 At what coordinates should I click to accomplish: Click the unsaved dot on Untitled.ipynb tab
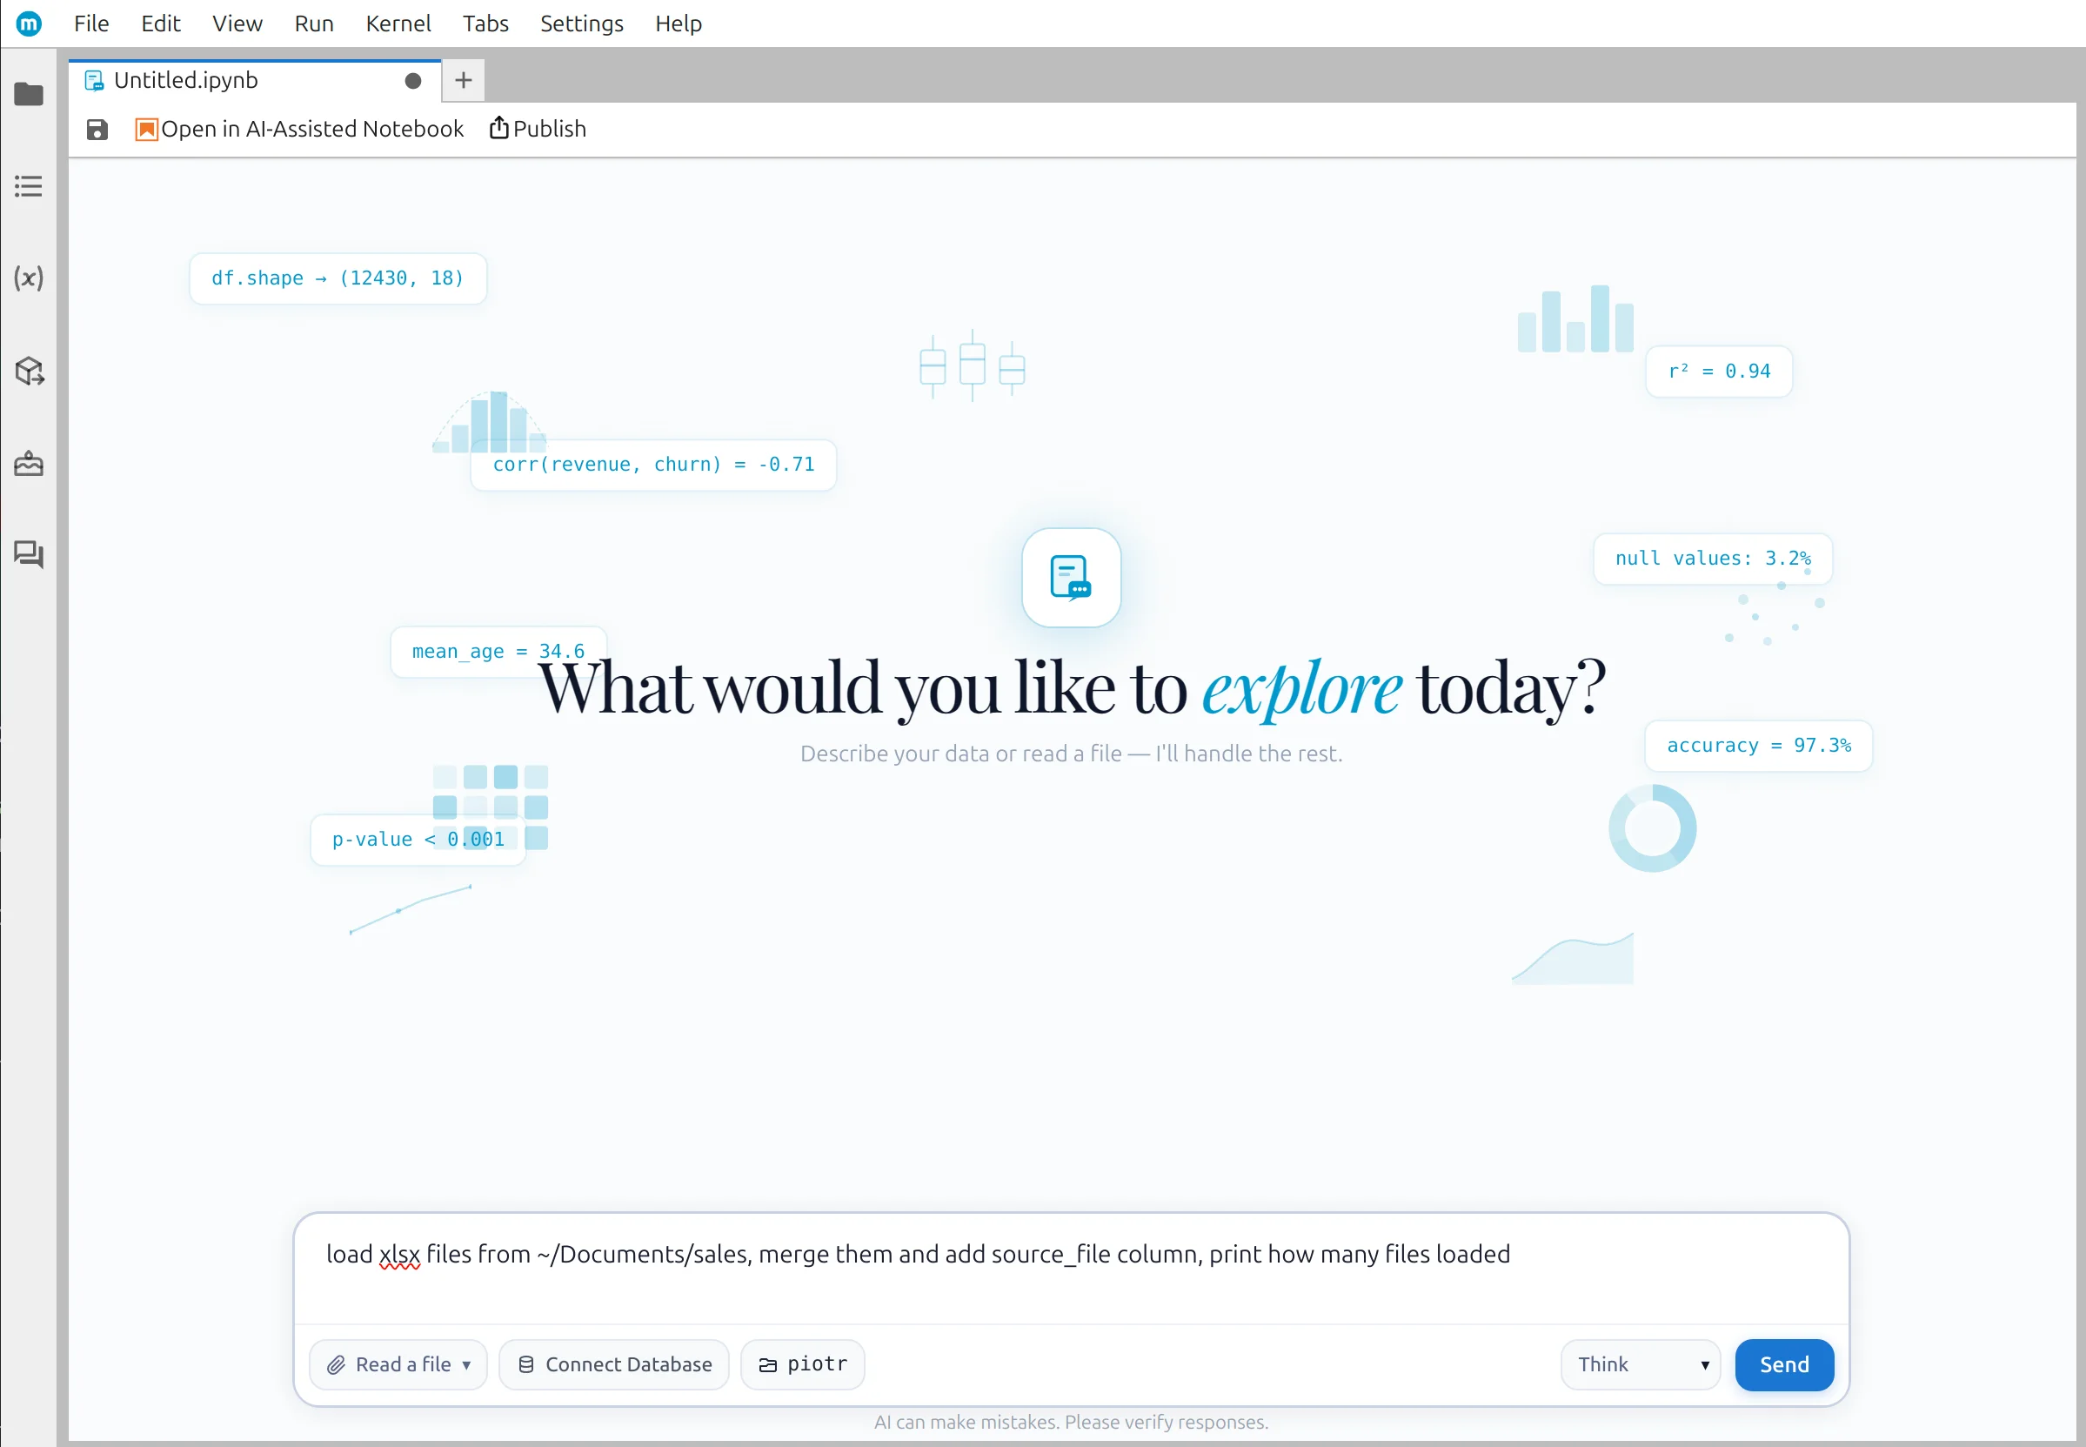413,81
